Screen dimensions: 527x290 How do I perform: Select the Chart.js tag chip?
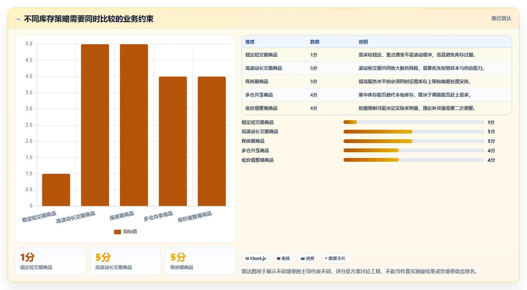click(256, 258)
